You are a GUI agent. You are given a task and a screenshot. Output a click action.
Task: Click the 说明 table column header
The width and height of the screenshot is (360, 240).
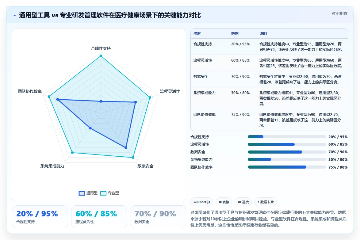tap(263, 33)
